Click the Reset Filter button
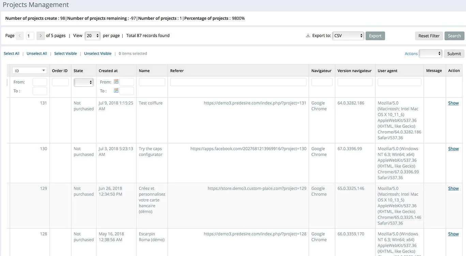 pos(429,36)
